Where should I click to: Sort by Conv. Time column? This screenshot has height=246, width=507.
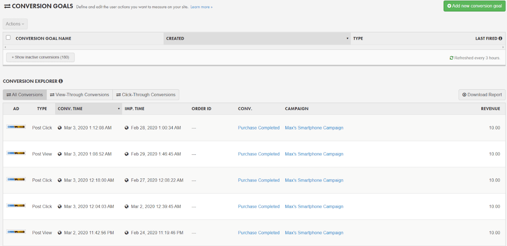pos(89,108)
